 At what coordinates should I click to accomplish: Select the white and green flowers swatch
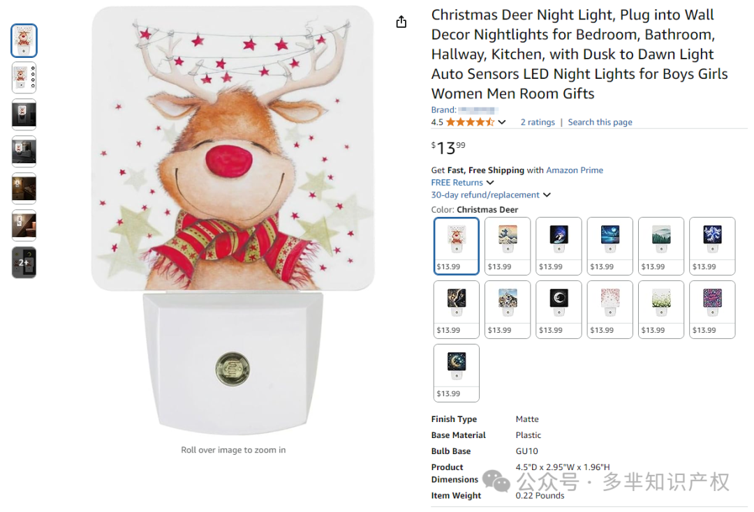660,309
